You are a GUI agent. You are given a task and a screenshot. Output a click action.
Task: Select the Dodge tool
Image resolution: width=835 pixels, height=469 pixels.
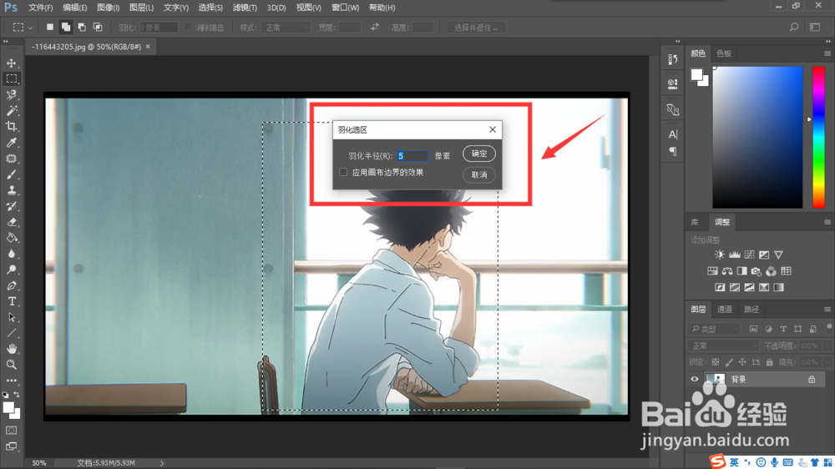point(11,270)
